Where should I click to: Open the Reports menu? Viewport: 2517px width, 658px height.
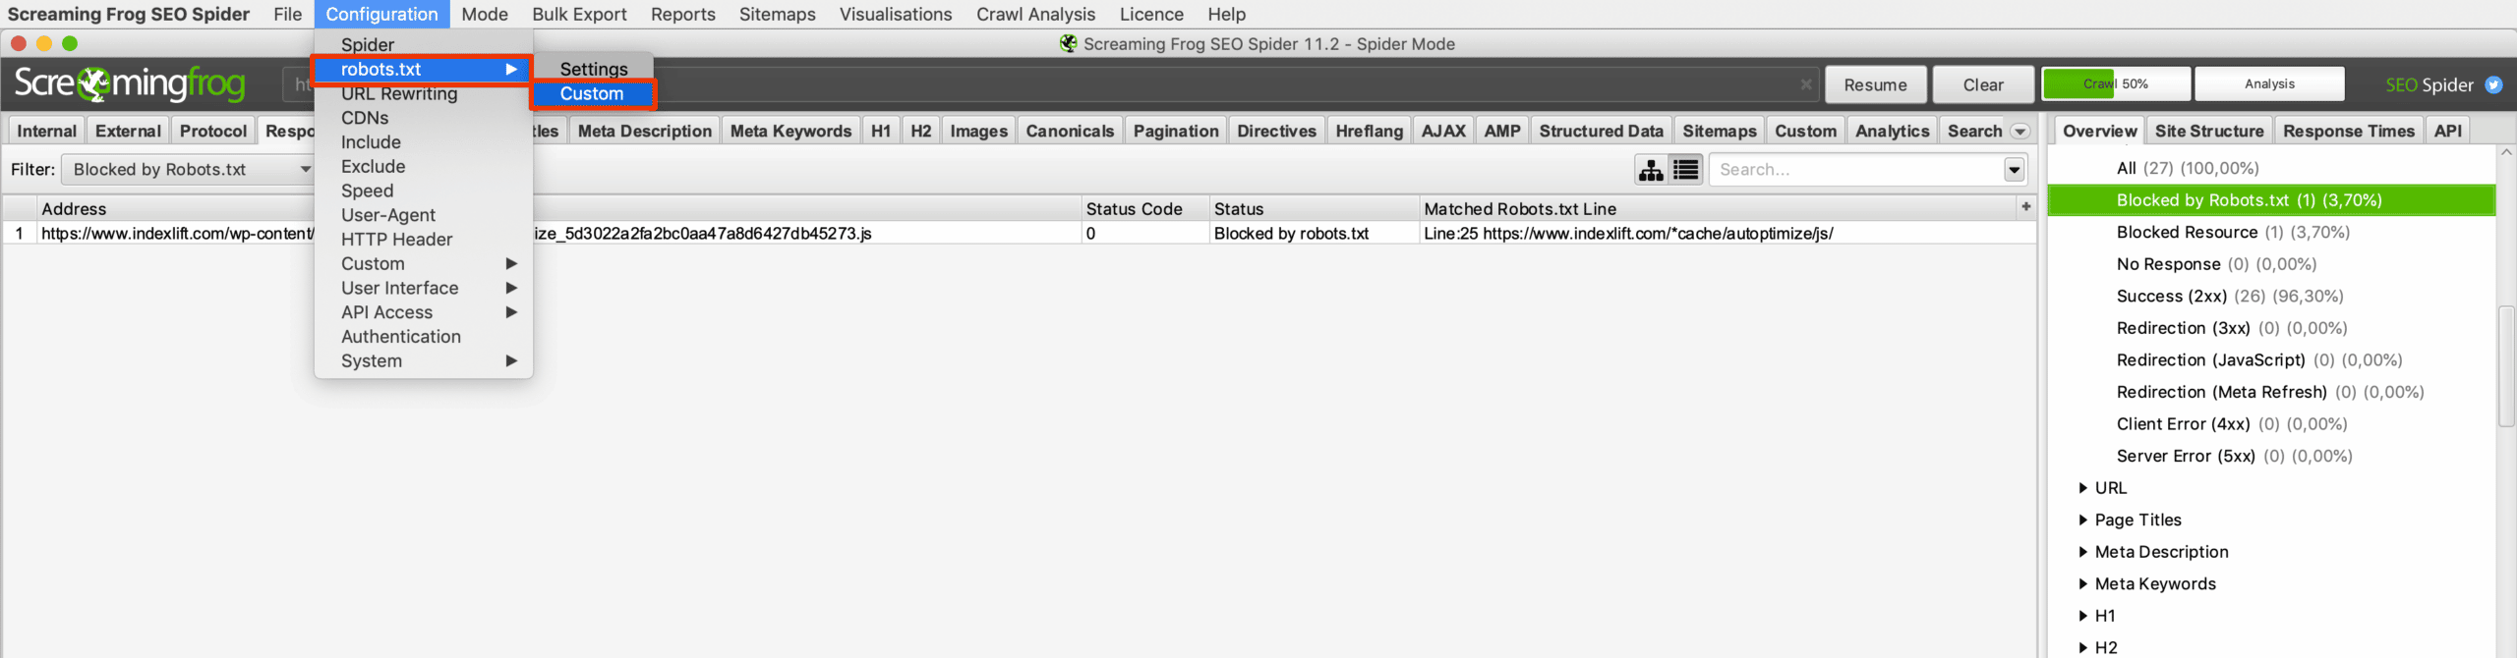click(682, 14)
